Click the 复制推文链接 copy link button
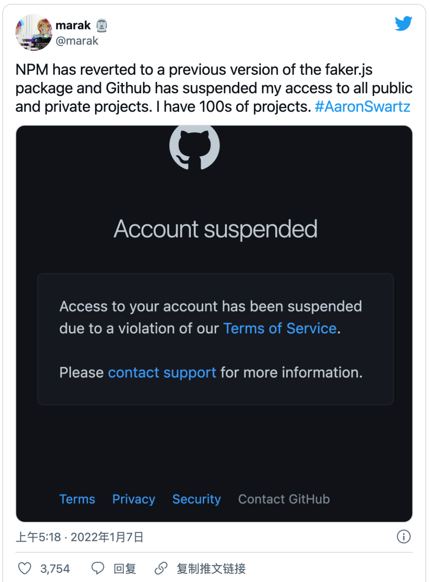Image resolution: width=430 pixels, height=582 pixels. [x=211, y=568]
